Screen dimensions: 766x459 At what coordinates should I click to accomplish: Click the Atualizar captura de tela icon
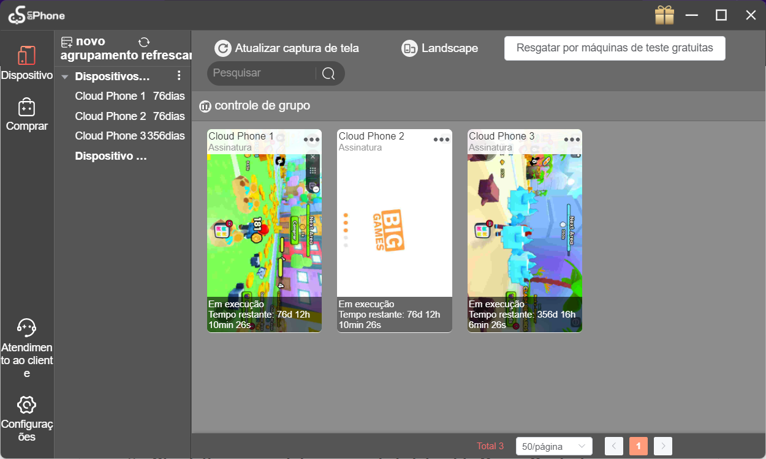223,48
